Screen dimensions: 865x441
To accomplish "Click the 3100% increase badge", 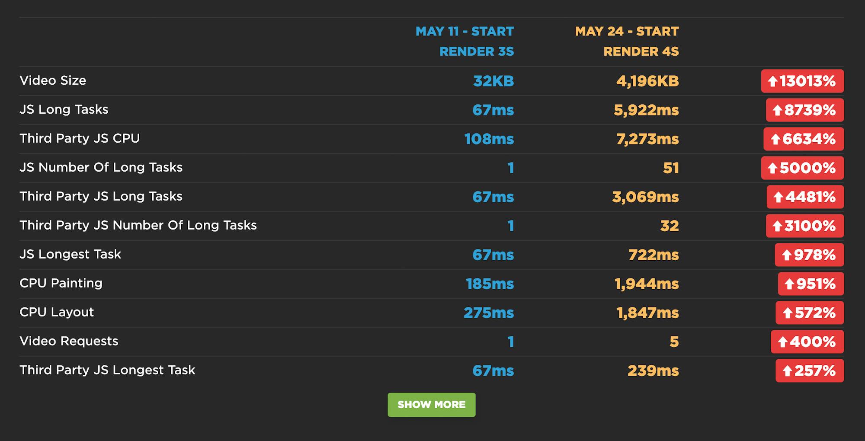I will [804, 226].
